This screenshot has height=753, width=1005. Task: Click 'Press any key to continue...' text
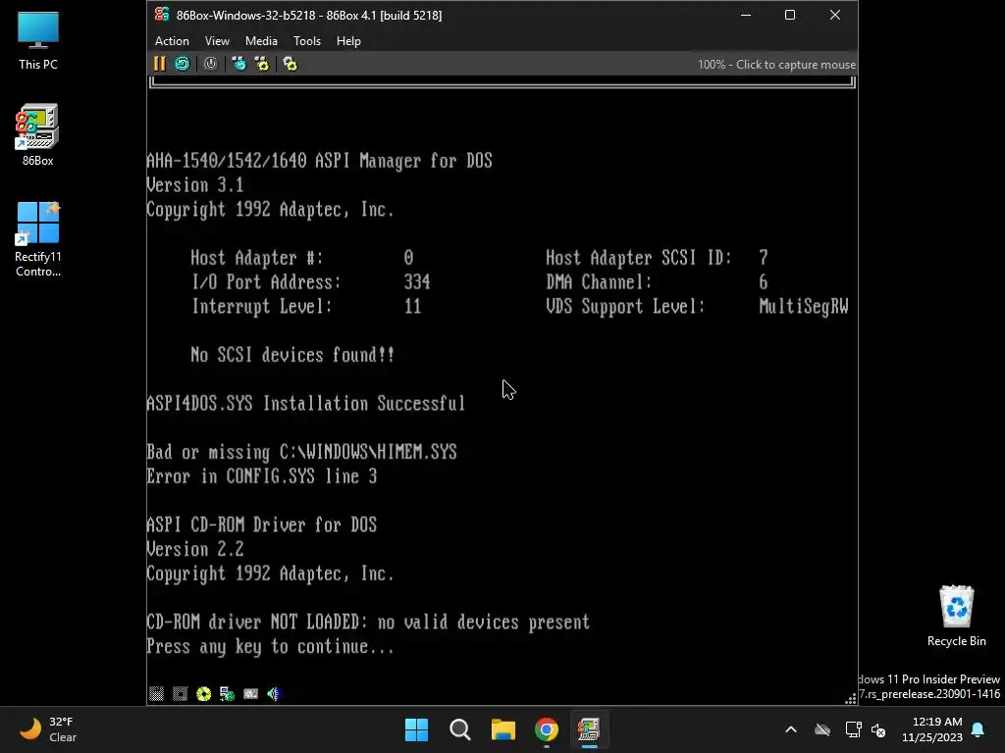270,647
